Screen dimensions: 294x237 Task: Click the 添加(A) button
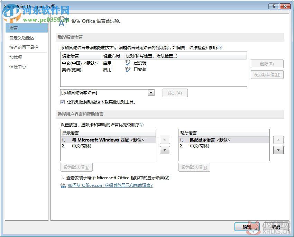[x=175, y=93]
